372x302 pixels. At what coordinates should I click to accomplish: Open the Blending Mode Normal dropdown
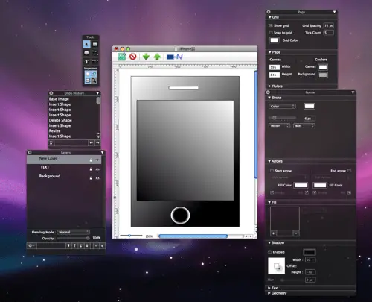click(73, 232)
